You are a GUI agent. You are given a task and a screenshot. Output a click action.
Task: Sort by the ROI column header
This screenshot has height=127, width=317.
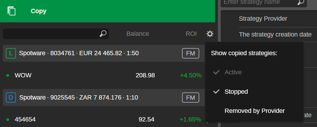(191, 34)
